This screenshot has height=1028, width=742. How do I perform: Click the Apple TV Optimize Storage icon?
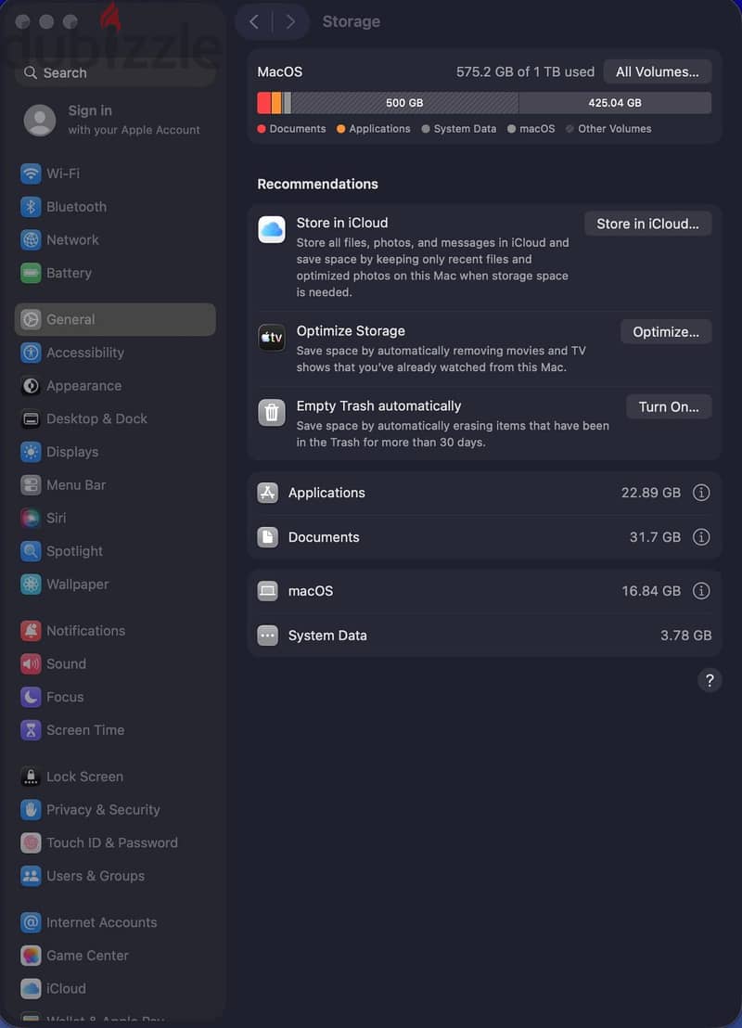272,338
